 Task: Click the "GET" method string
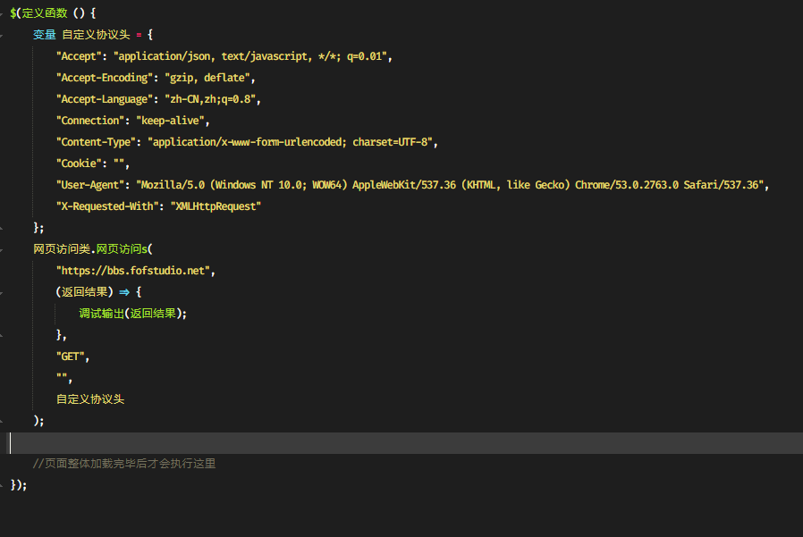(70, 357)
